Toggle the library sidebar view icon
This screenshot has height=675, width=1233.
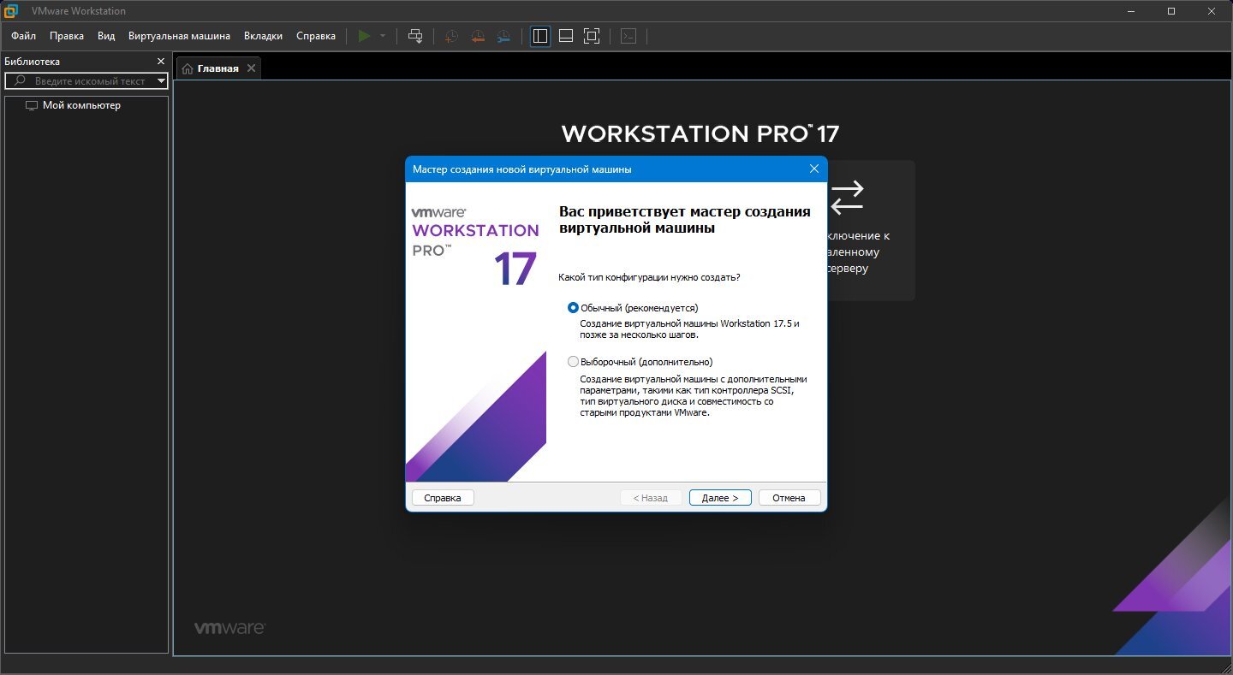pos(540,36)
